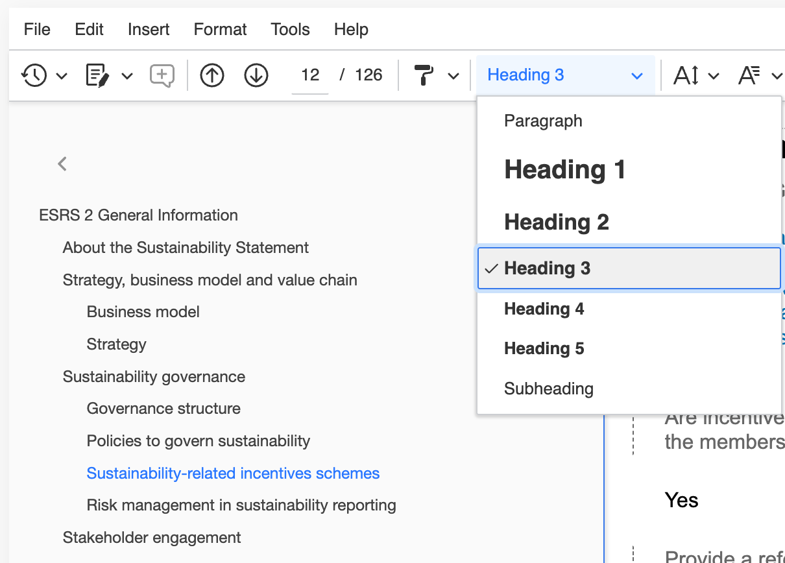Screen dimensions: 785x563
Task: Click the text formatting icon
Action: 750,76
